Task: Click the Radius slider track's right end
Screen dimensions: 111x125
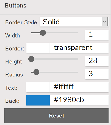Action: click(x=78, y=72)
